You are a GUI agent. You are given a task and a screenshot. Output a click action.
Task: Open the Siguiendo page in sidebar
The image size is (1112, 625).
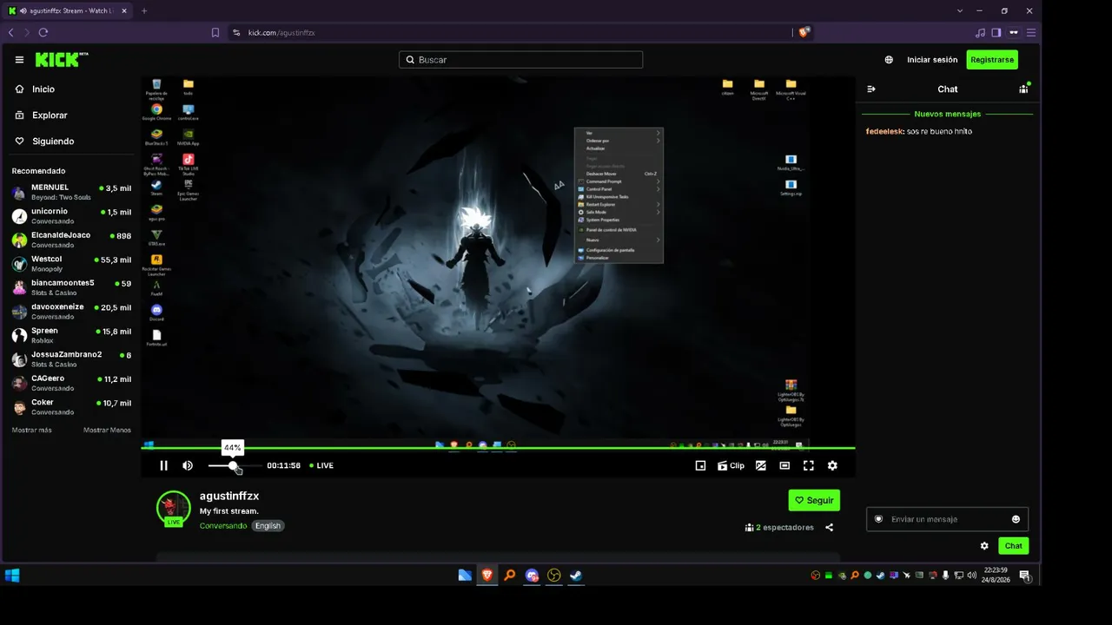44,141
